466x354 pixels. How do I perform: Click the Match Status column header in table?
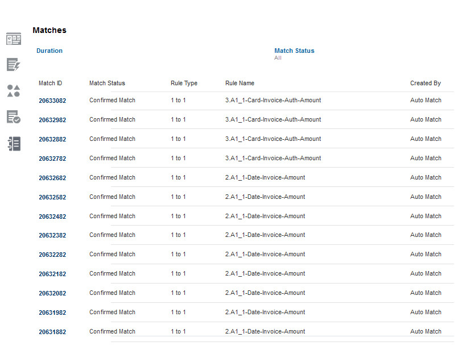(x=107, y=83)
